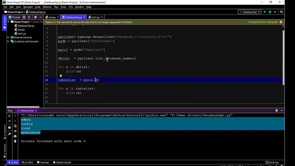Toggle the Run tool window button
Image resolution: width=295 pixels, height=166 pixels.
click(x=13, y=162)
